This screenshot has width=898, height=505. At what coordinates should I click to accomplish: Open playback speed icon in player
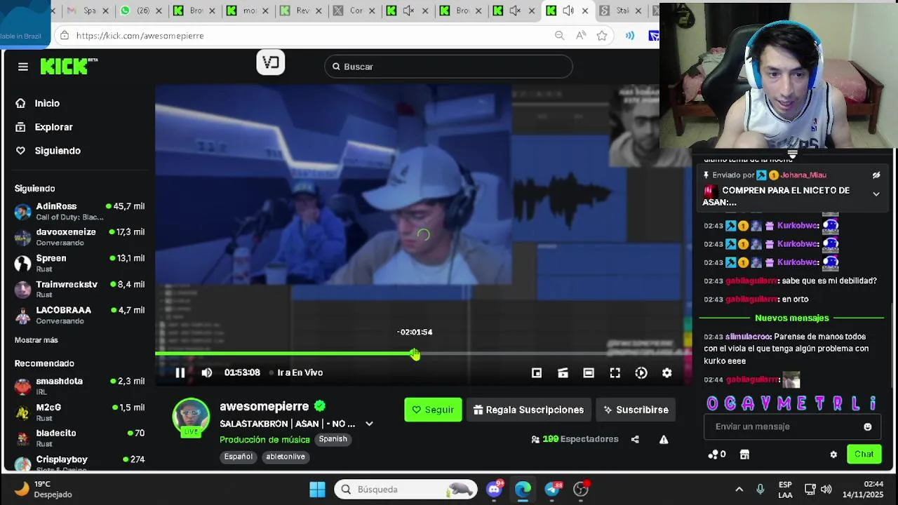(641, 373)
